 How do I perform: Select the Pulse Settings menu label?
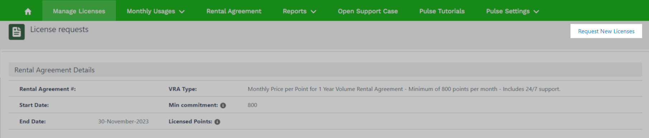pos(508,11)
